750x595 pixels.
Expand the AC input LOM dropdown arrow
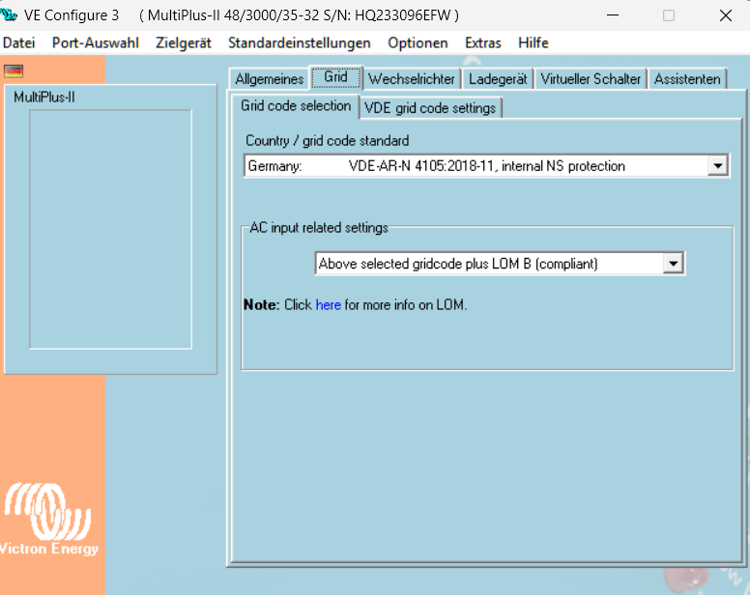tap(673, 264)
